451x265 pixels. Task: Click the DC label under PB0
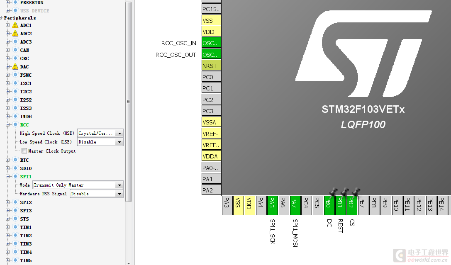(x=329, y=223)
